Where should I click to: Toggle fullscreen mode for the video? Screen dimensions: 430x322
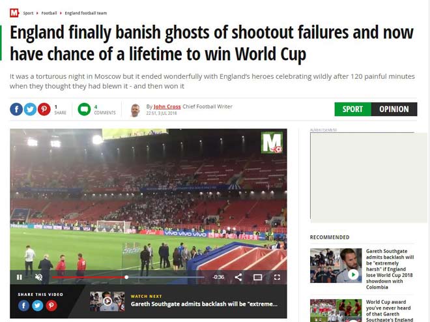[278, 277]
